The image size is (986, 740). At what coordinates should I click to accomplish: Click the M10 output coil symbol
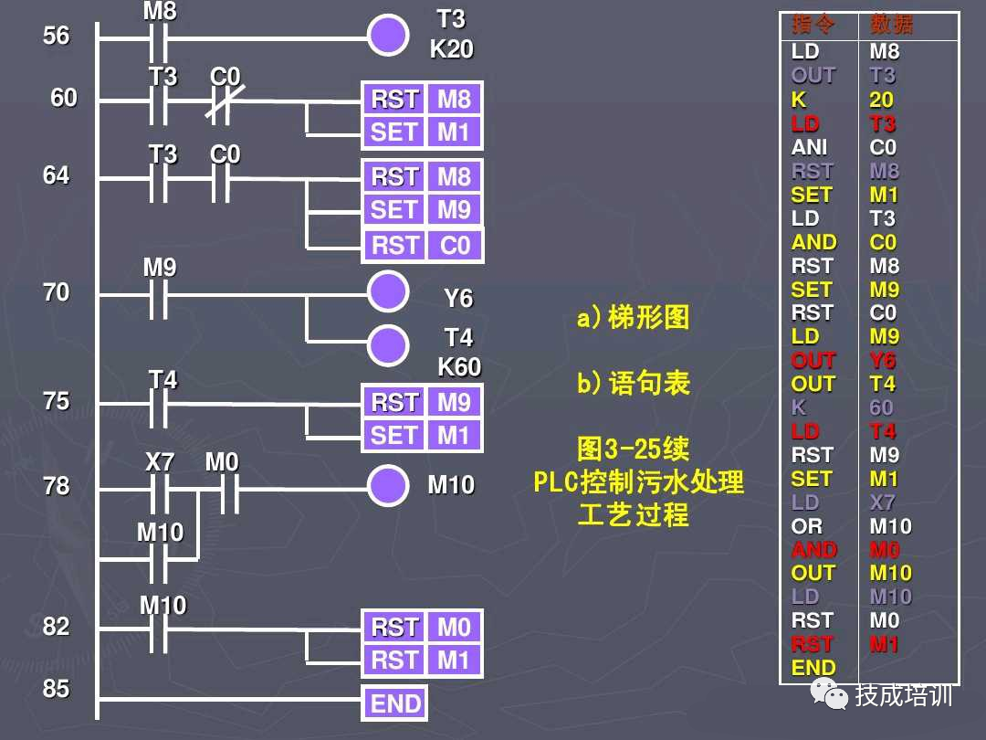point(390,486)
